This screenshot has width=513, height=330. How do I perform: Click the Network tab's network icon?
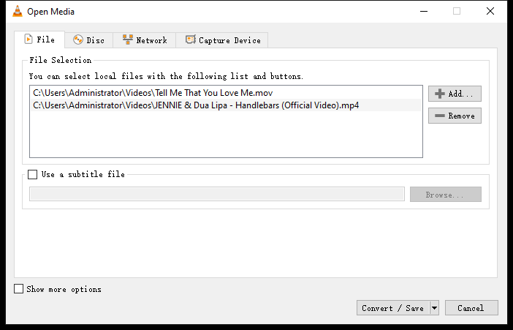click(x=128, y=40)
